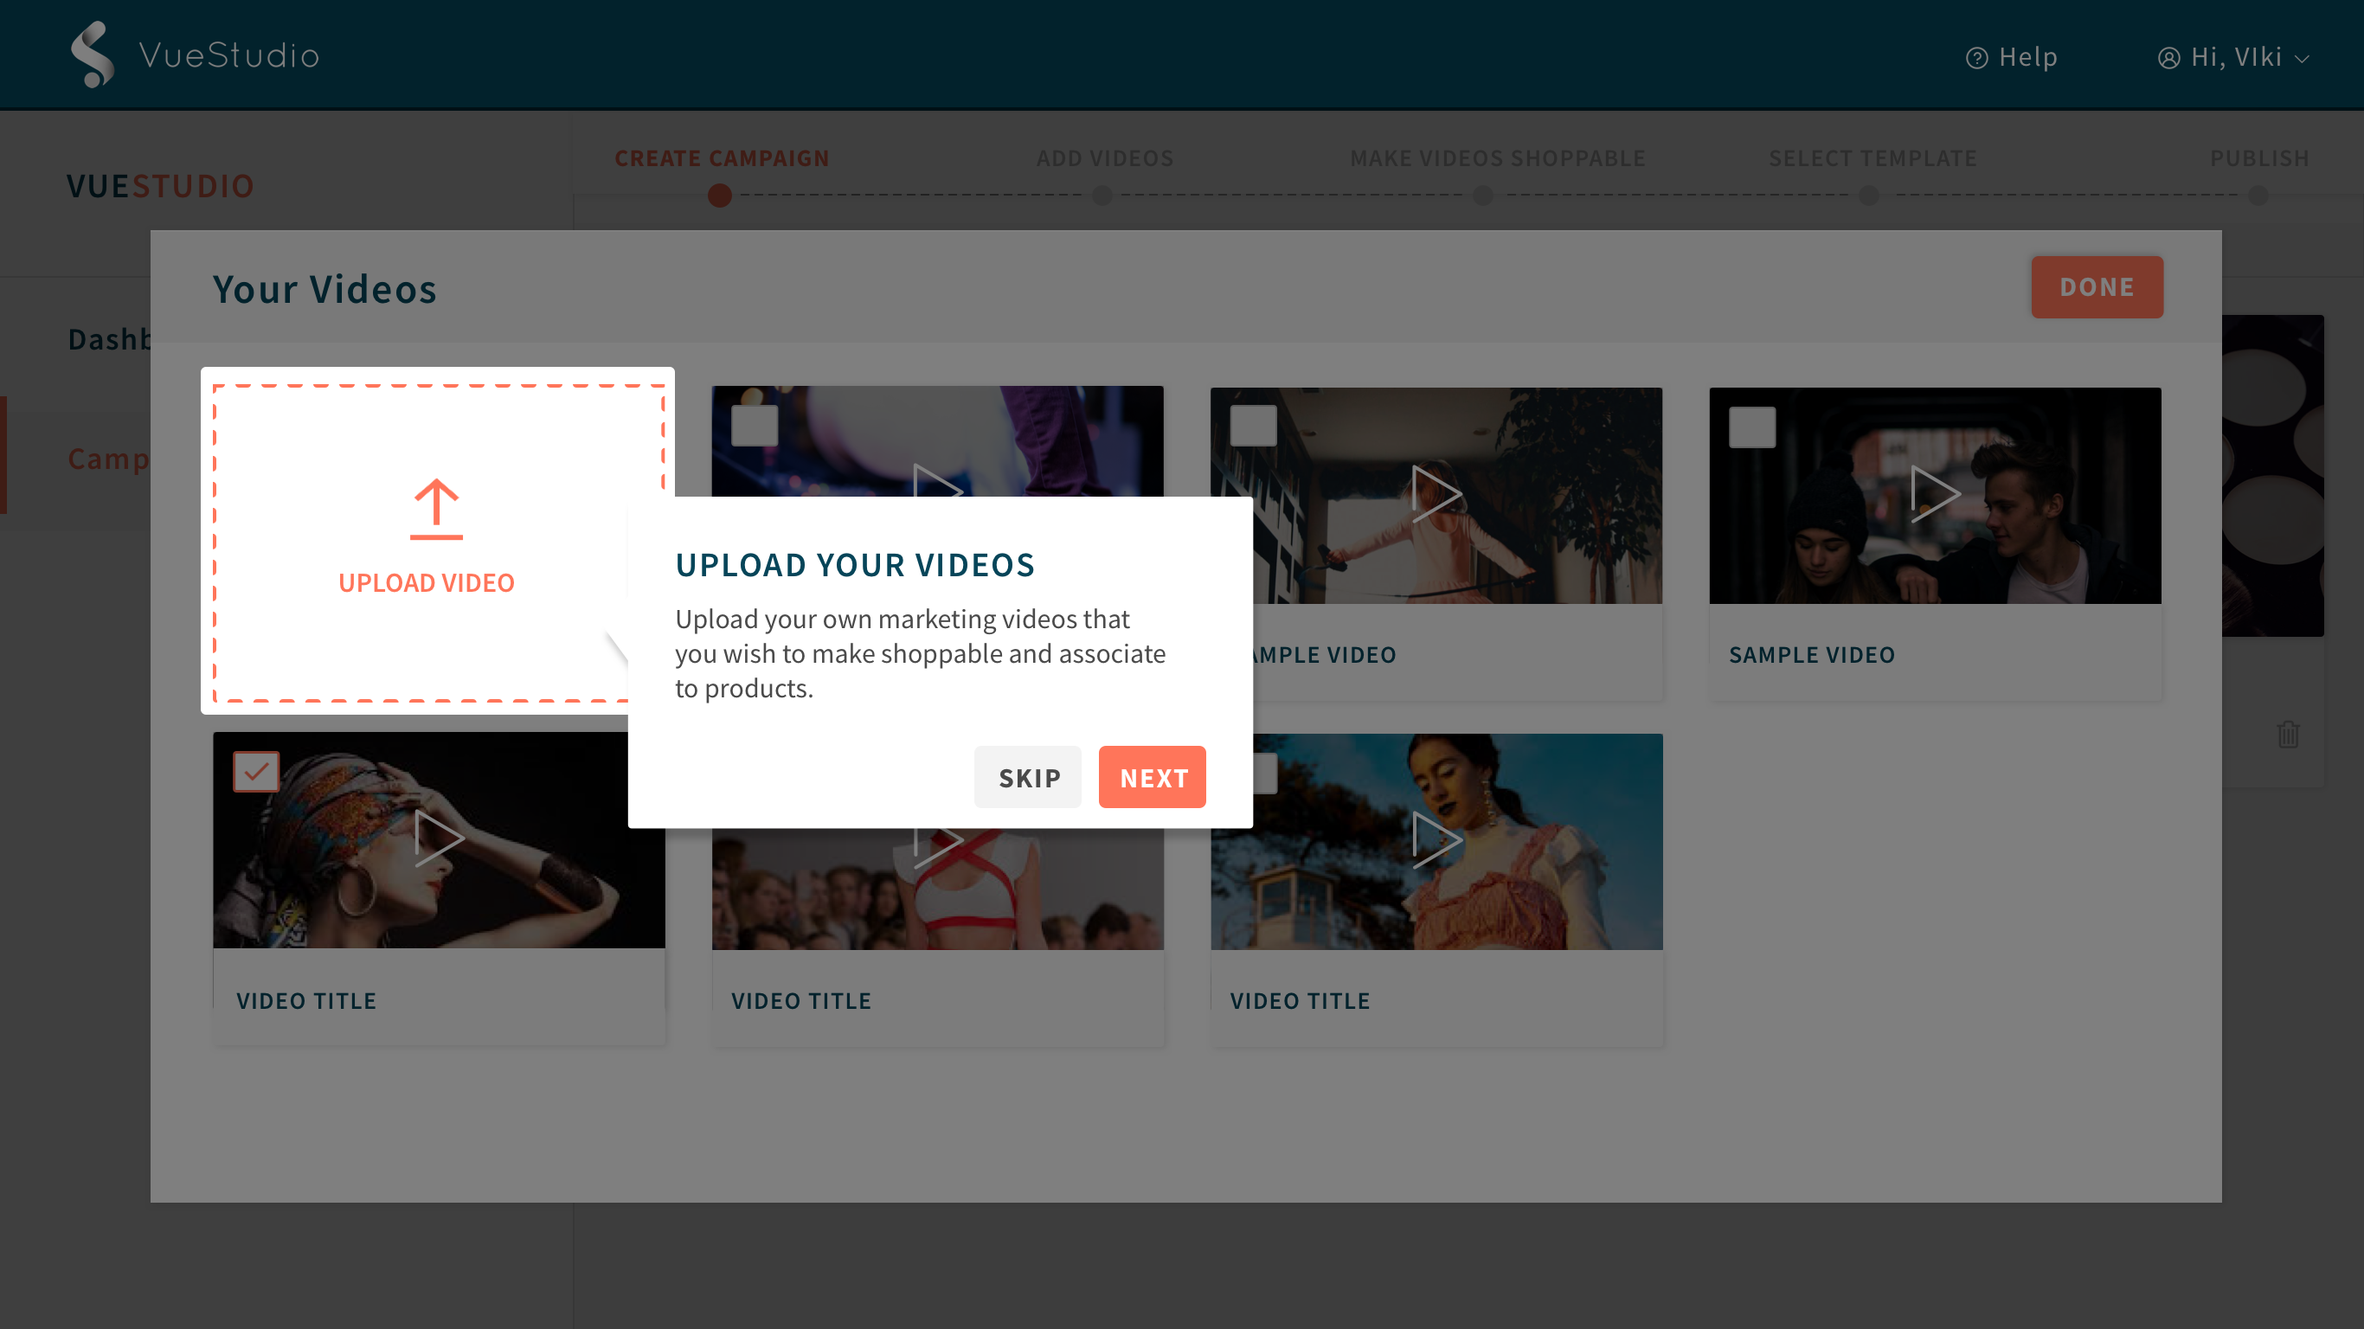
Task: Open Campaigns in the sidebar
Action: click(108, 458)
